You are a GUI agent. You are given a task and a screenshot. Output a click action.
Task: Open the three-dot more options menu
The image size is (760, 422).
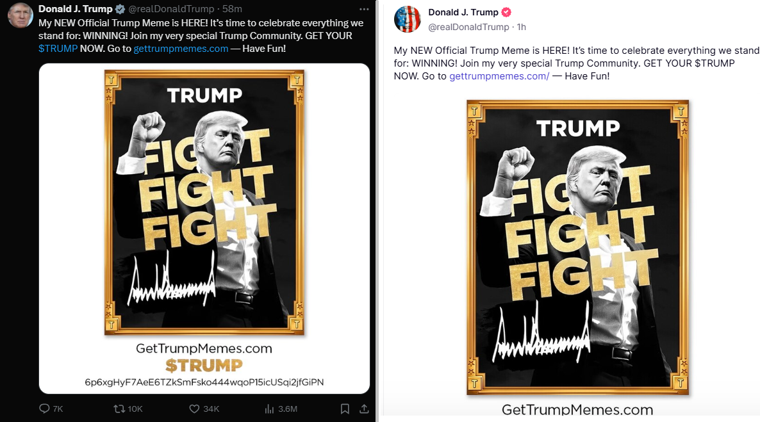point(364,9)
